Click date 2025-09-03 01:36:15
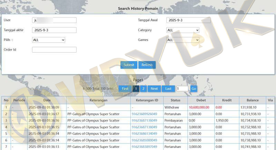This screenshot has height=150, width=276. point(44,127)
